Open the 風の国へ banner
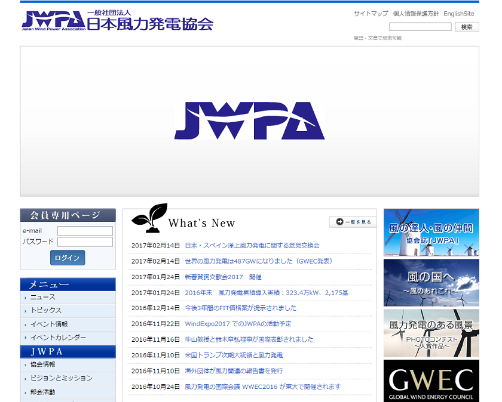The image size is (502, 402). 431,283
